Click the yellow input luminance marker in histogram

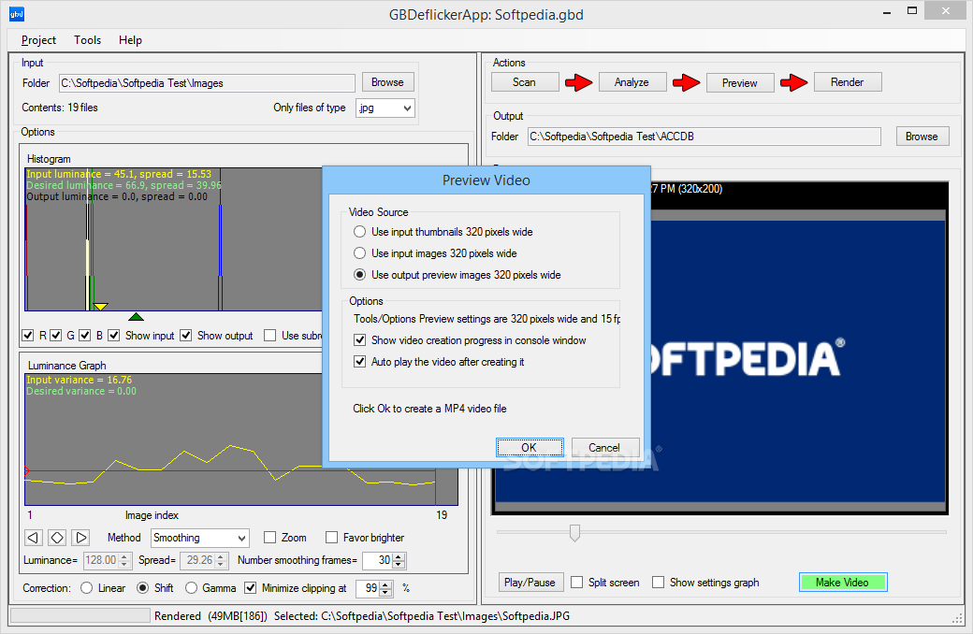pos(100,307)
